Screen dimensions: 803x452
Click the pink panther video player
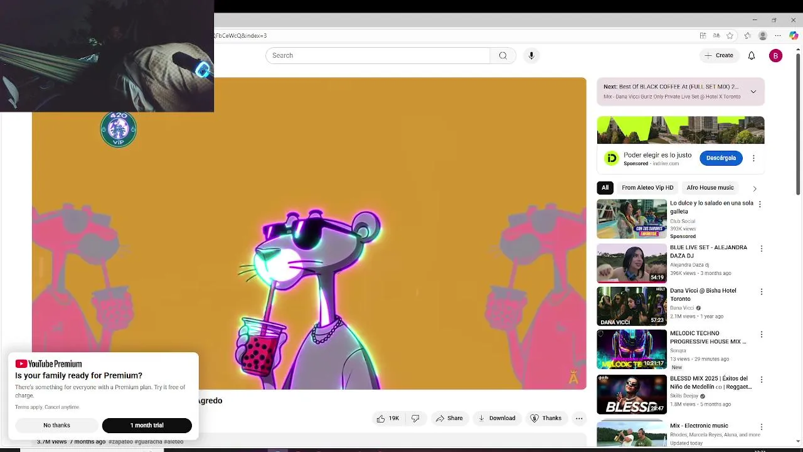[309, 234]
